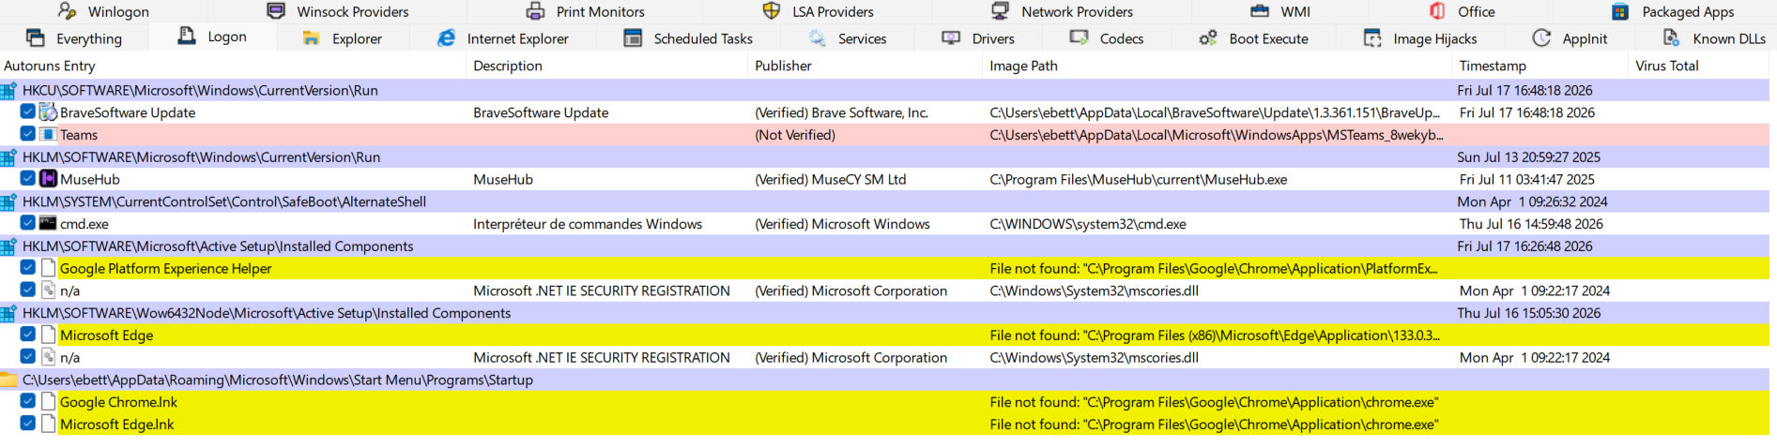Open the Services tab
This screenshot has width=1777, height=447.
848,38
